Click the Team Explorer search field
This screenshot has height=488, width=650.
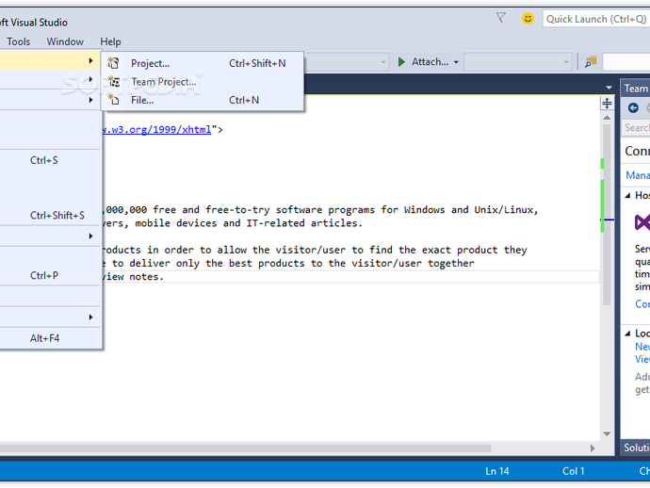pos(636,128)
